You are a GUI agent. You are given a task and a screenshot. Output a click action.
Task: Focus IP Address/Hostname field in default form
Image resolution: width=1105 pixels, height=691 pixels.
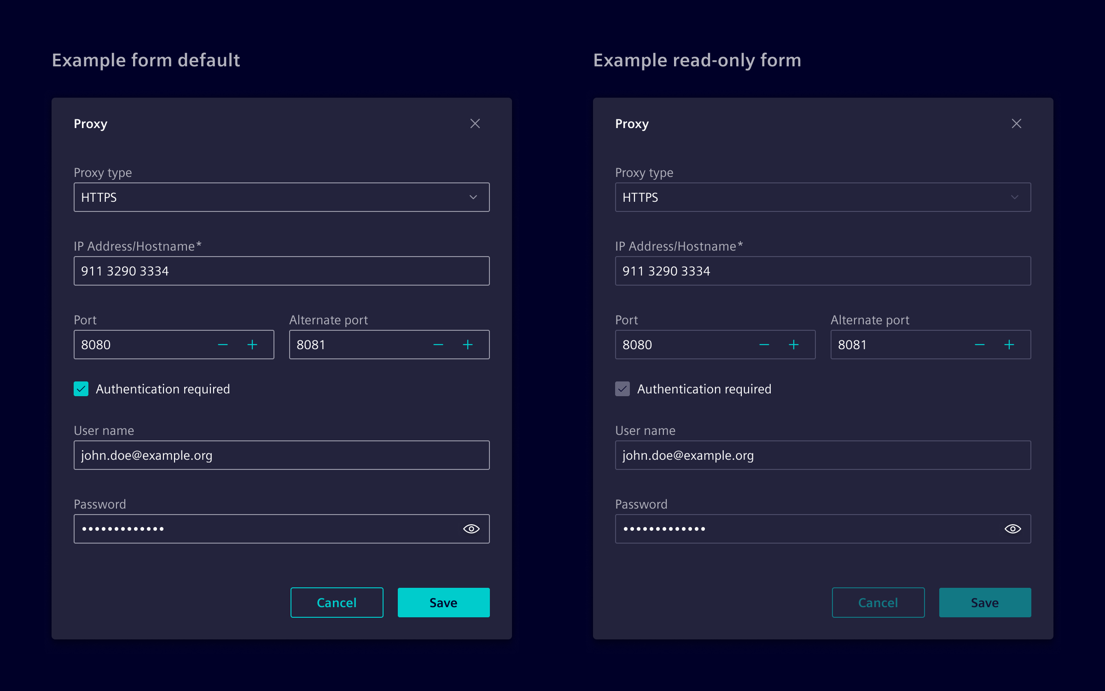pyautogui.click(x=281, y=271)
